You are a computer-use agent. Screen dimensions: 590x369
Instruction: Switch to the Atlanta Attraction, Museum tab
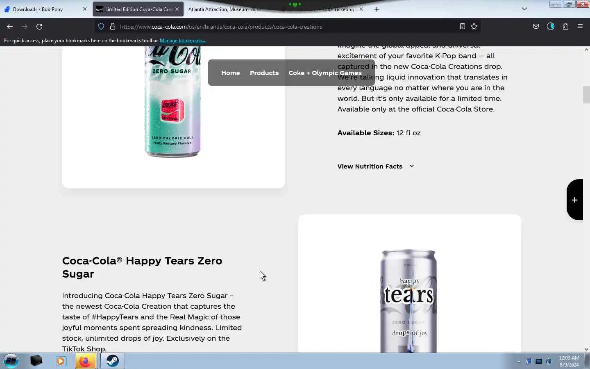pos(229,9)
